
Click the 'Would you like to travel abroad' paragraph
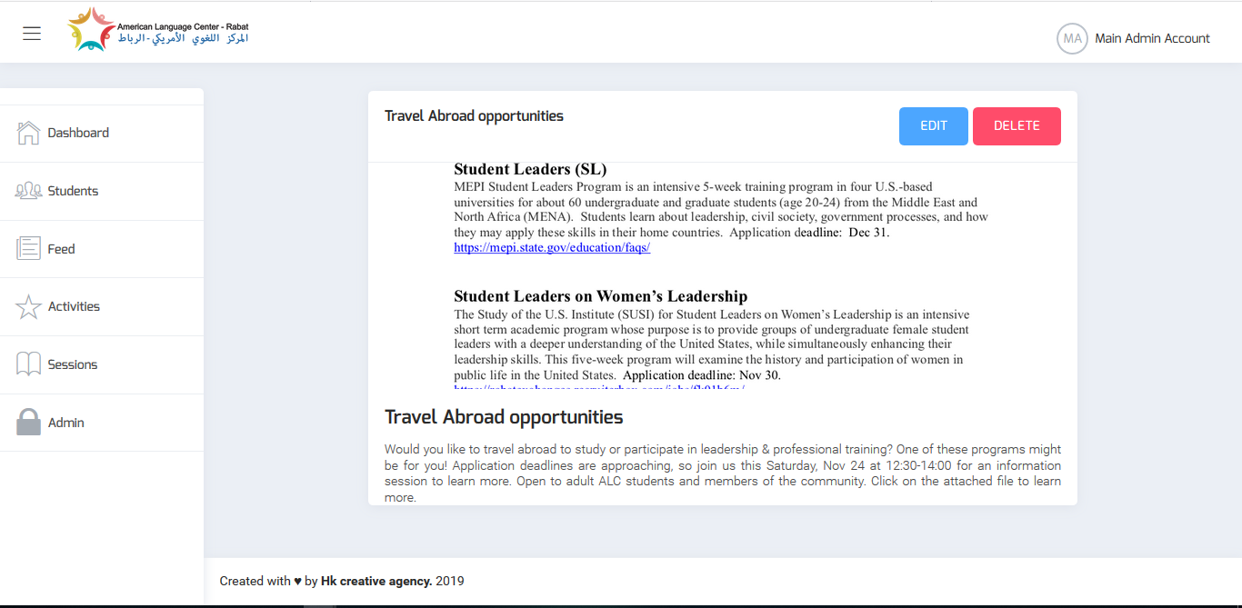(x=723, y=473)
